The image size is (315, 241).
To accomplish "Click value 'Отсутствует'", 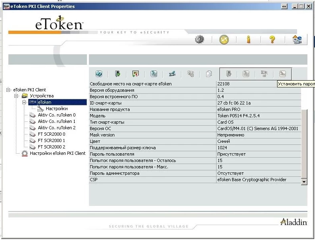I will coord(230,173).
